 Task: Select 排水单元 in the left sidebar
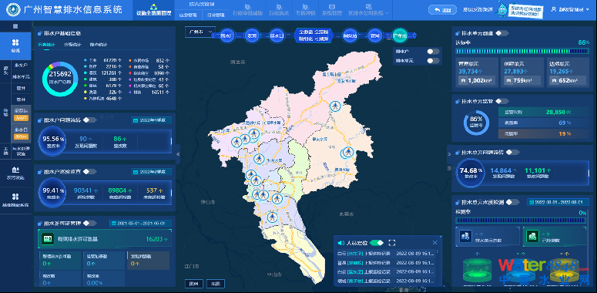coord(22,76)
